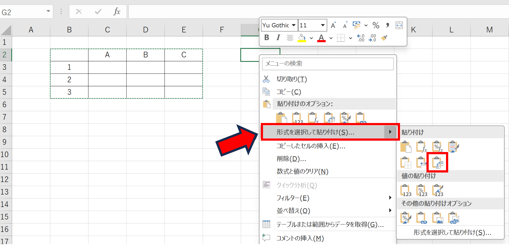Select Formatting icon under その他の貼り付けオプション
Viewport: 509px width, 246px height.
406,218
